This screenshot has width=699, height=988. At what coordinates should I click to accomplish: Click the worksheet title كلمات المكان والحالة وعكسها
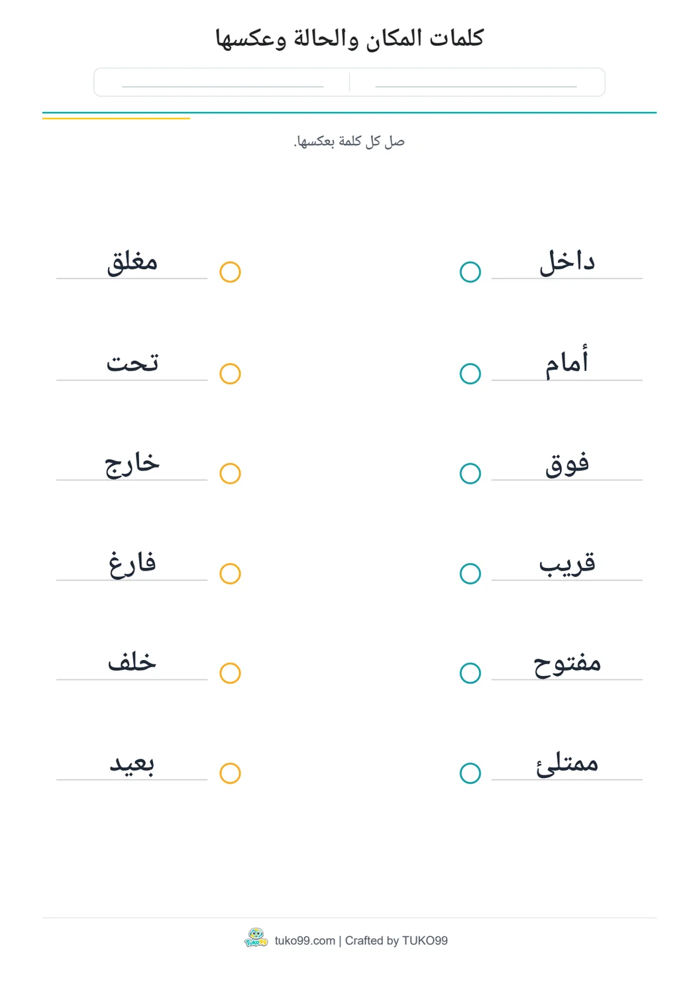coord(349,38)
